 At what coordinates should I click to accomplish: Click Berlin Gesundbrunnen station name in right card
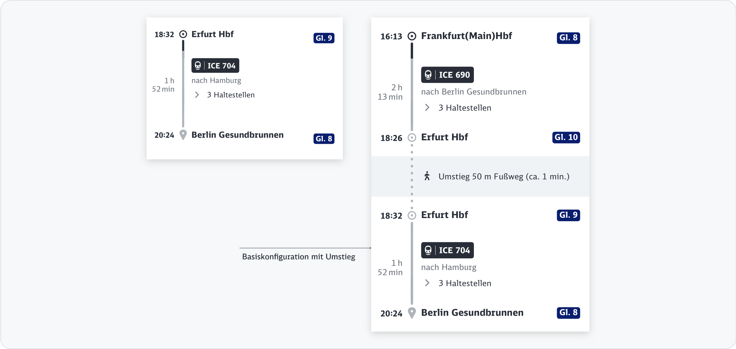coord(472,313)
